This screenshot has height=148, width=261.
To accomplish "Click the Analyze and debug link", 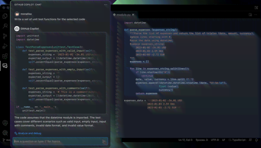I will (29, 133).
